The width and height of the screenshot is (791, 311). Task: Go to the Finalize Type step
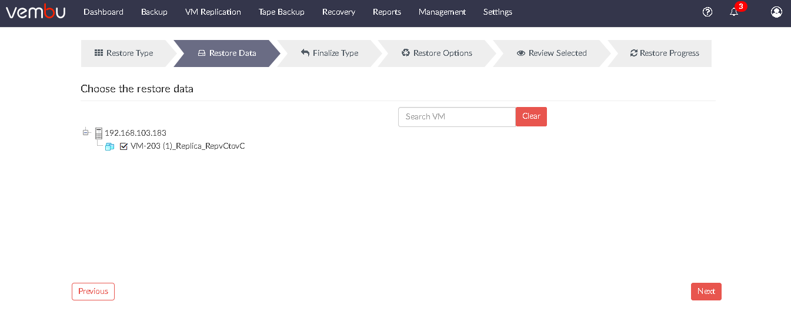point(329,53)
